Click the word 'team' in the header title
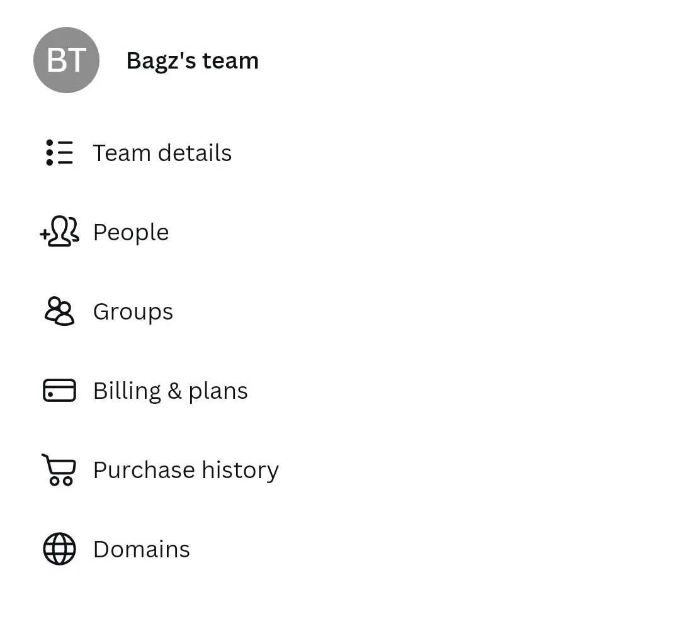 tap(230, 60)
